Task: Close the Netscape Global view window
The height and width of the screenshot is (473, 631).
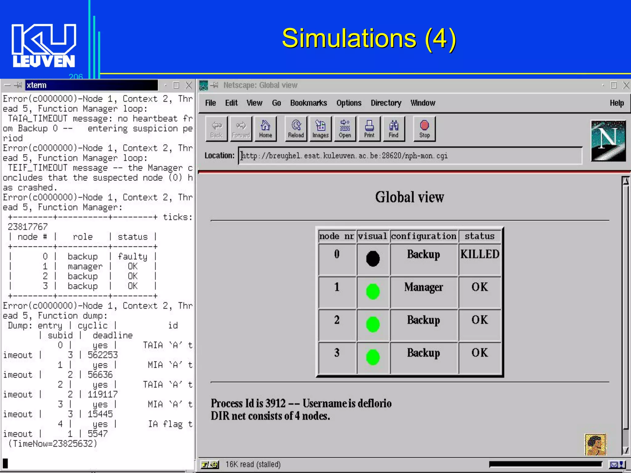Action: [x=626, y=85]
